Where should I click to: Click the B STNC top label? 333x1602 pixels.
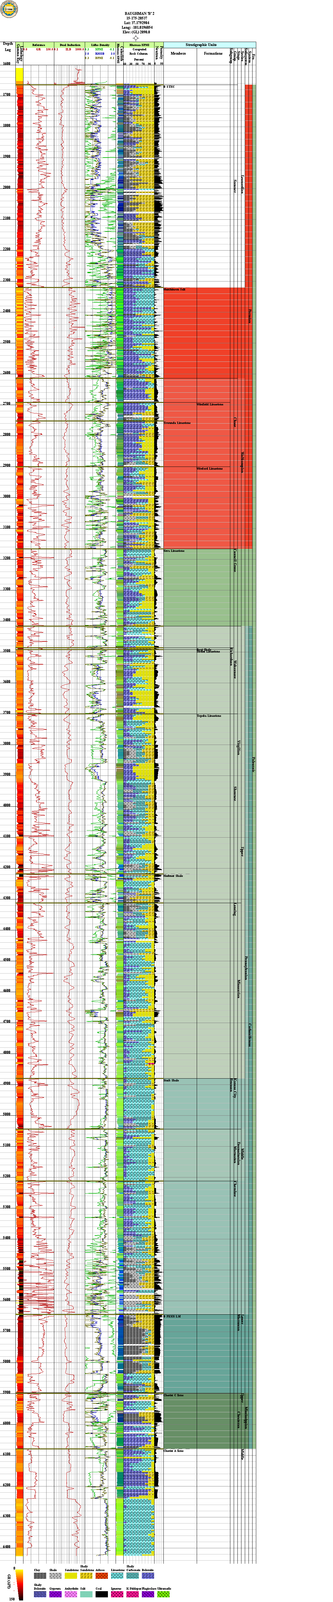pos(169,87)
